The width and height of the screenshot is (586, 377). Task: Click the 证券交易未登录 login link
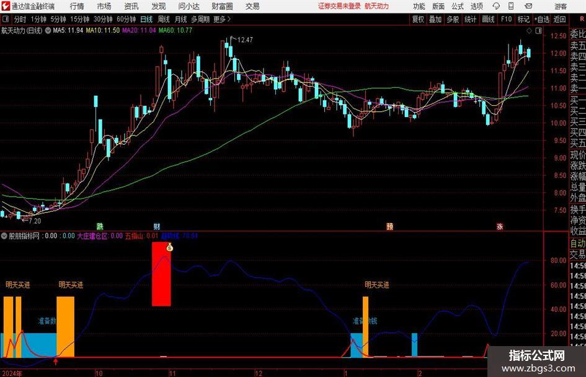coord(339,6)
